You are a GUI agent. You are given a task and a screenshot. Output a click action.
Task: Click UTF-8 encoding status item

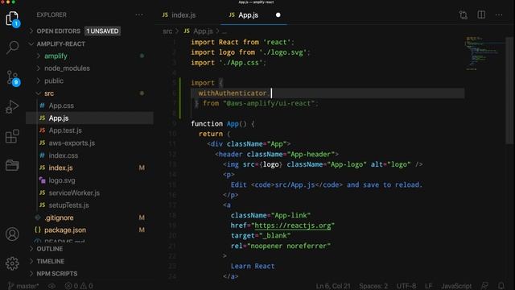click(x=406, y=286)
